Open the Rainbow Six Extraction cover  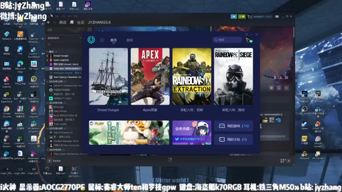[x=192, y=76]
